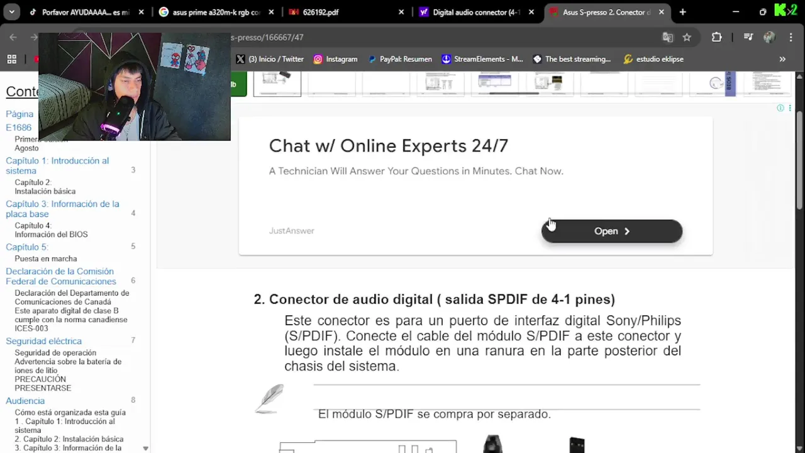Go to Capítulo 1: Introducción al sistema
Image resolution: width=805 pixels, height=453 pixels.
pyautogui.click(x=57, y=165)
